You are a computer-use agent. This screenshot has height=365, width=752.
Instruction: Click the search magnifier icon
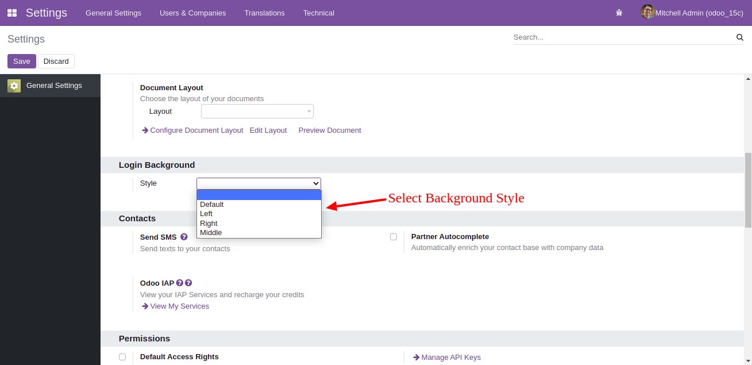coord(739,37)
